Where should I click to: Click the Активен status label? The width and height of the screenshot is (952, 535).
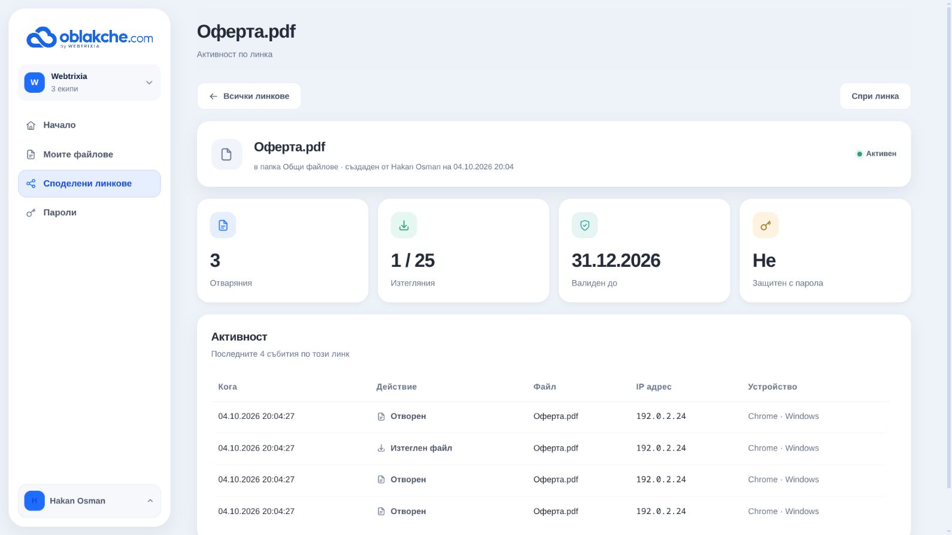coord(881,154)
